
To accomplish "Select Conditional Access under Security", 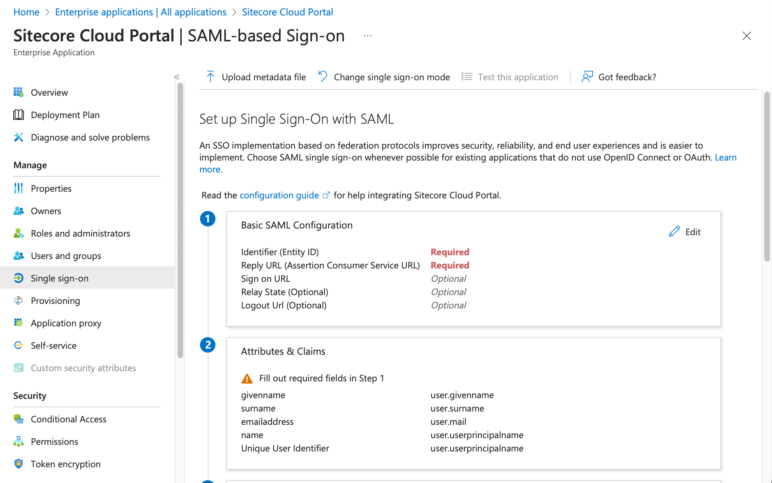I will (x=68, y=419).
